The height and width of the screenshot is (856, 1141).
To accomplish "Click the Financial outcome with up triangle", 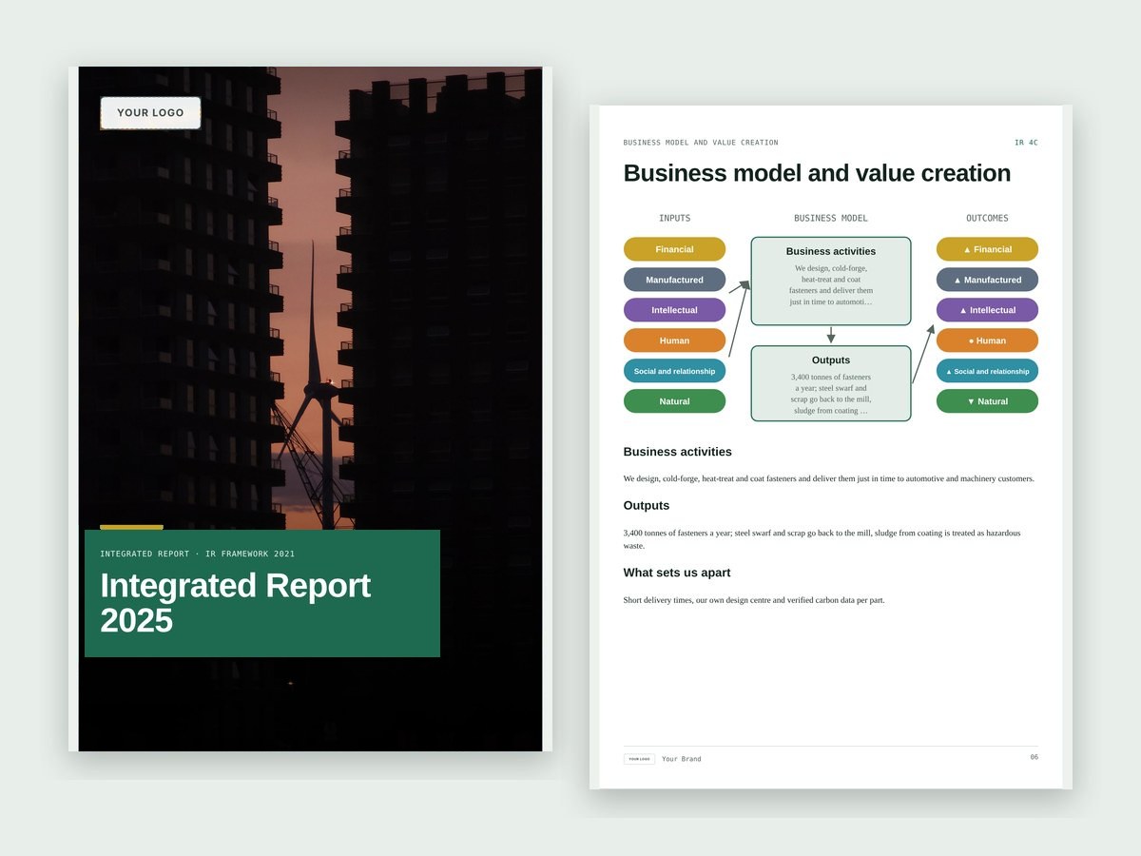I will coord(987,249).
